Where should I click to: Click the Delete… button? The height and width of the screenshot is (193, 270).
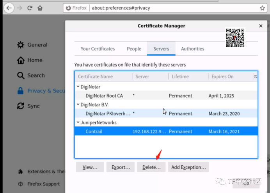pyautogui.click(x=151, y=167)
